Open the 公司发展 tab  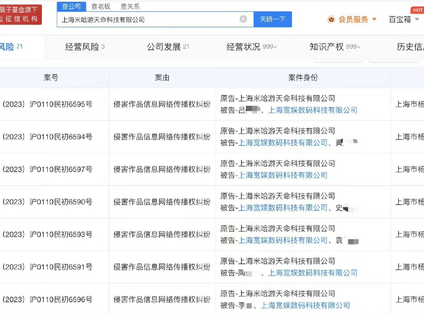168,47
